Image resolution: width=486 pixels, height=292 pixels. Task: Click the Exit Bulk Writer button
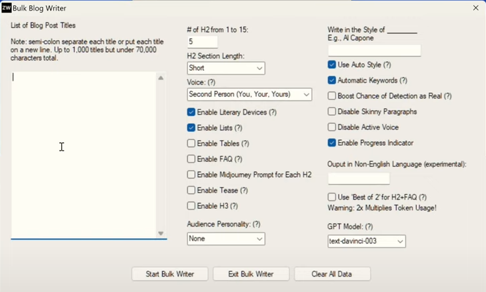tap(251, 274)
